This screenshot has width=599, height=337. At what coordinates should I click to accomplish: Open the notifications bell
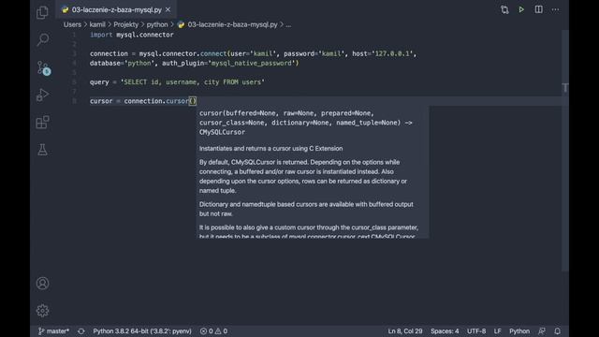click(x=558, y=330)
